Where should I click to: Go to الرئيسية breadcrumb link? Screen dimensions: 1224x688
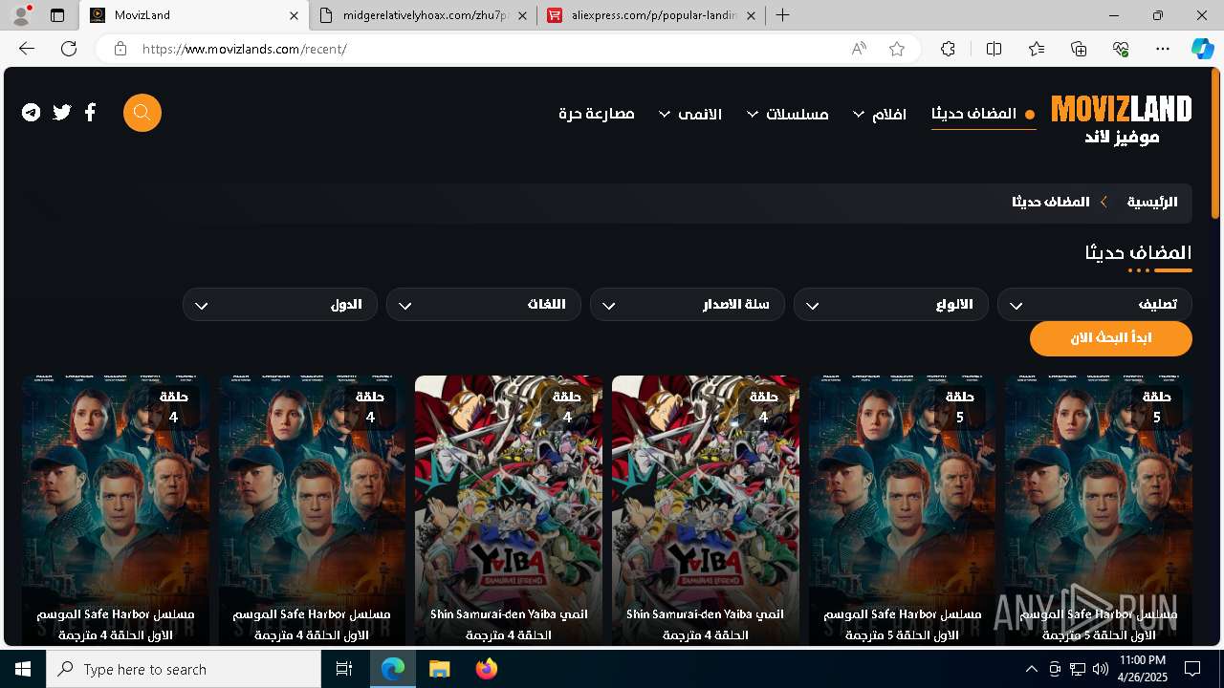[1152, 203]
